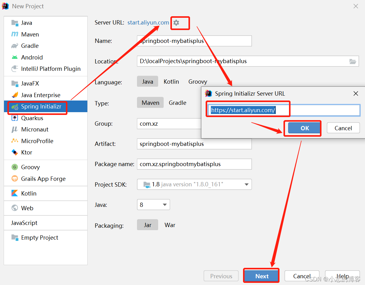The width and height of the screenshot is (365, 285).
Task: Click the Android robot icon
Action: (15, 57)
